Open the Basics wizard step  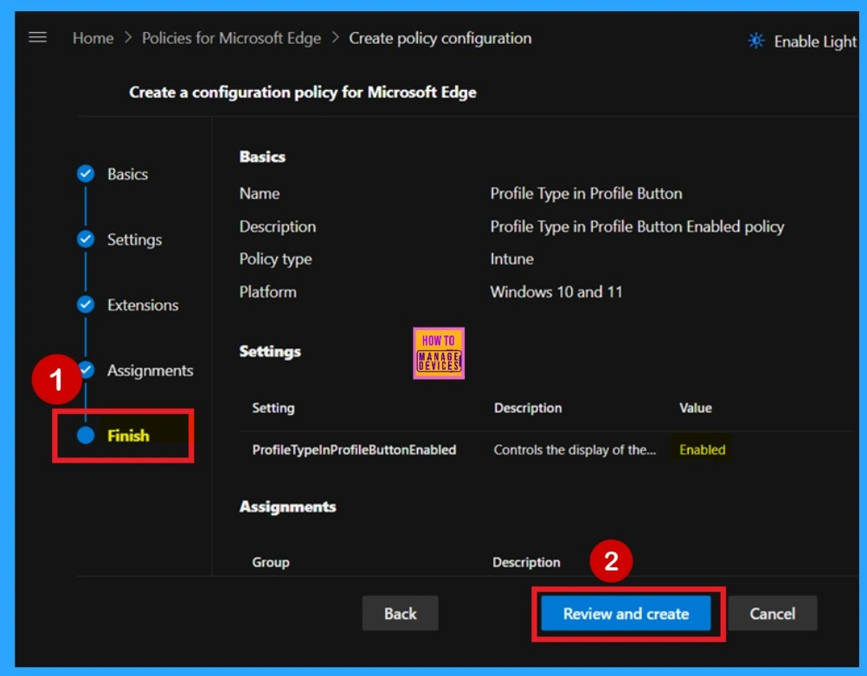[128, 174]
